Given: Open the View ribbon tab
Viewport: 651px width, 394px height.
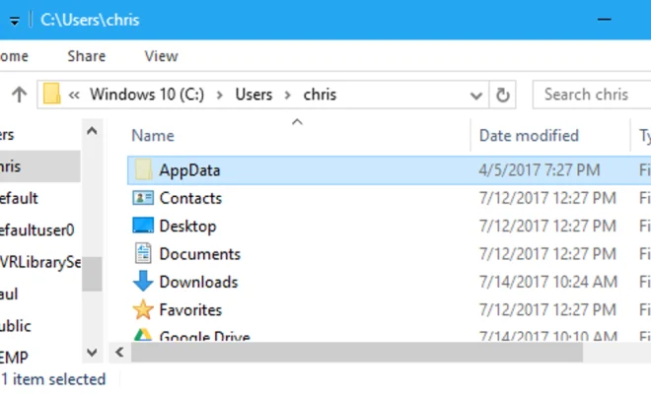Looking at the screenshot, I should pyautogui.click(x=161, y=56).
